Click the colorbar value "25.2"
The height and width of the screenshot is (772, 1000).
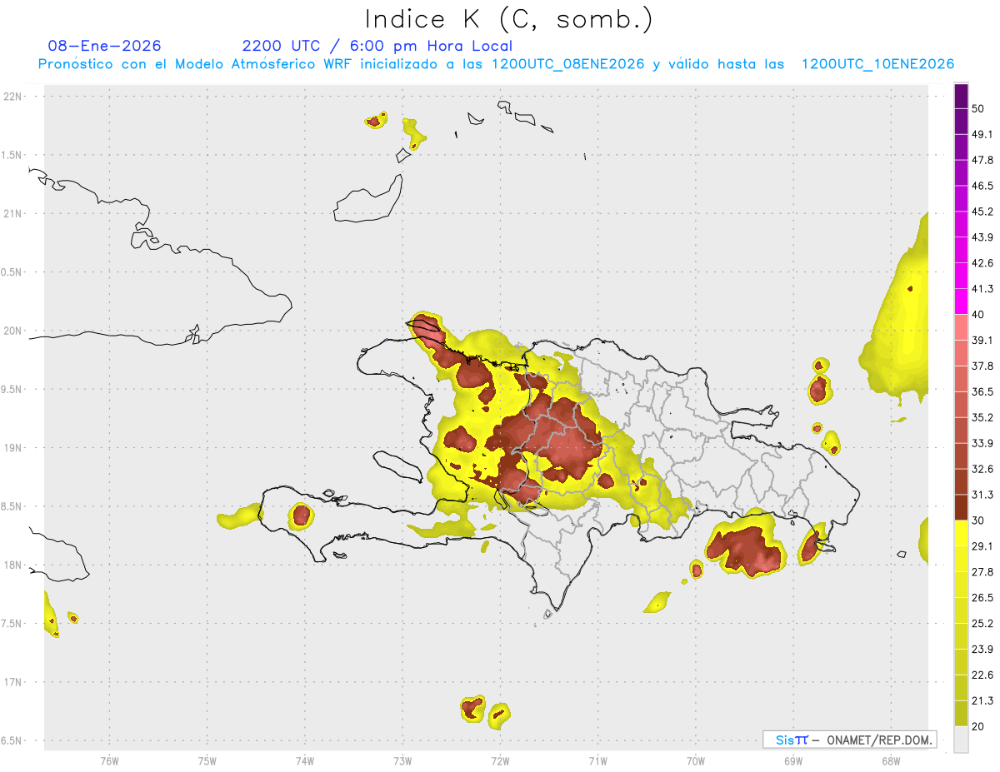(982, 624)
